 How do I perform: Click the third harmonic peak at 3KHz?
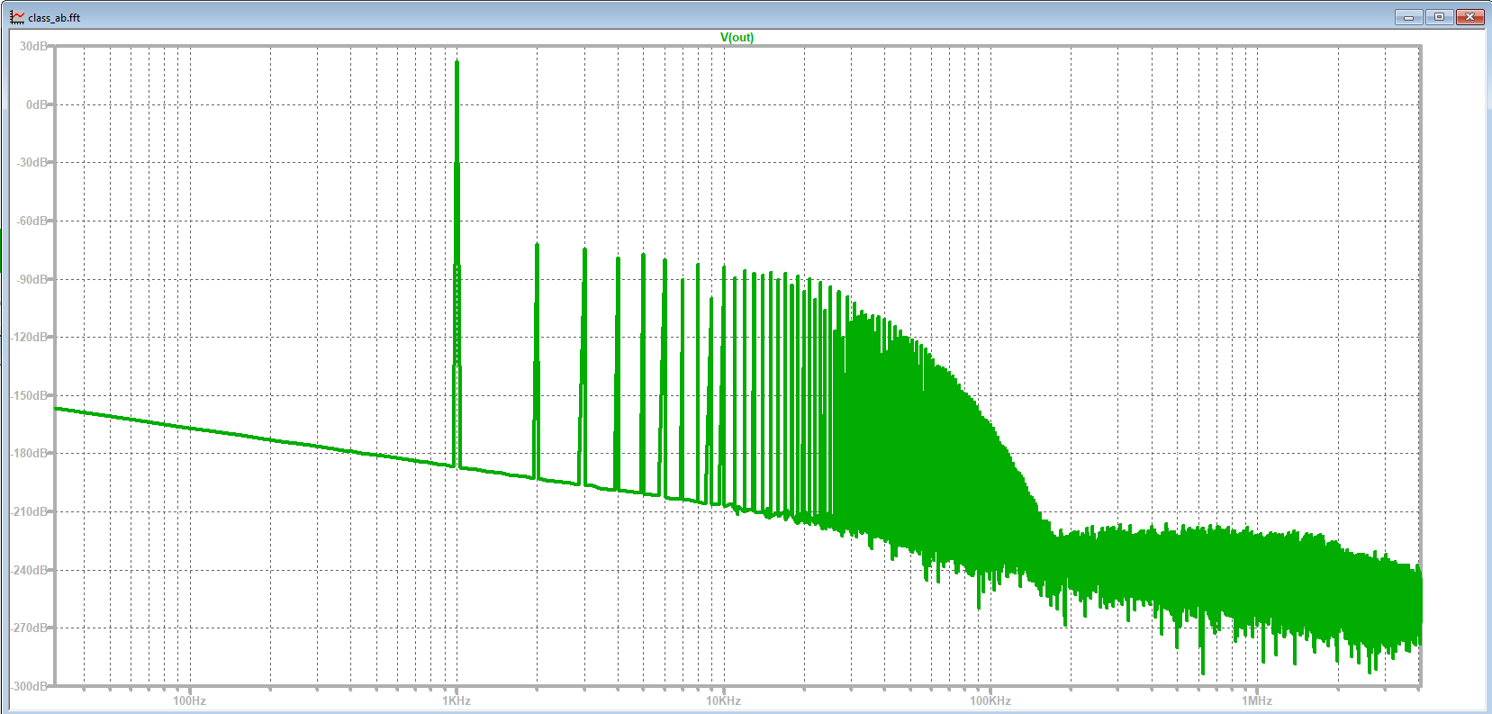point(584,249)
